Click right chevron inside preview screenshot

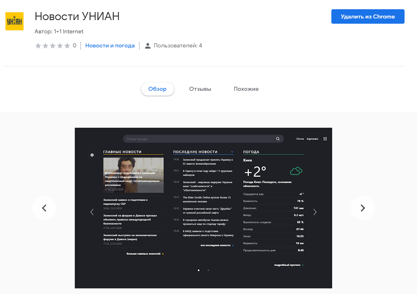(x=315, y=212)
